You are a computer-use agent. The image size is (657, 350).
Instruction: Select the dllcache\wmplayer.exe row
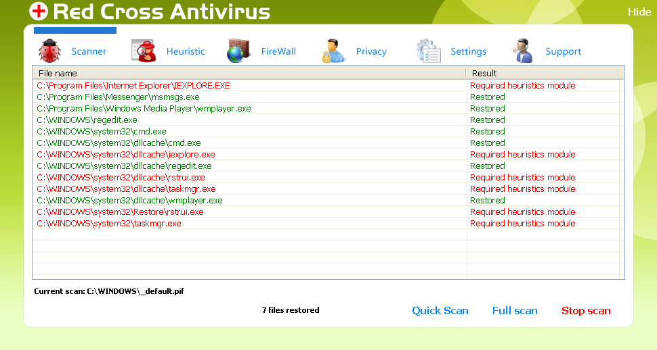tap(328, 200)
